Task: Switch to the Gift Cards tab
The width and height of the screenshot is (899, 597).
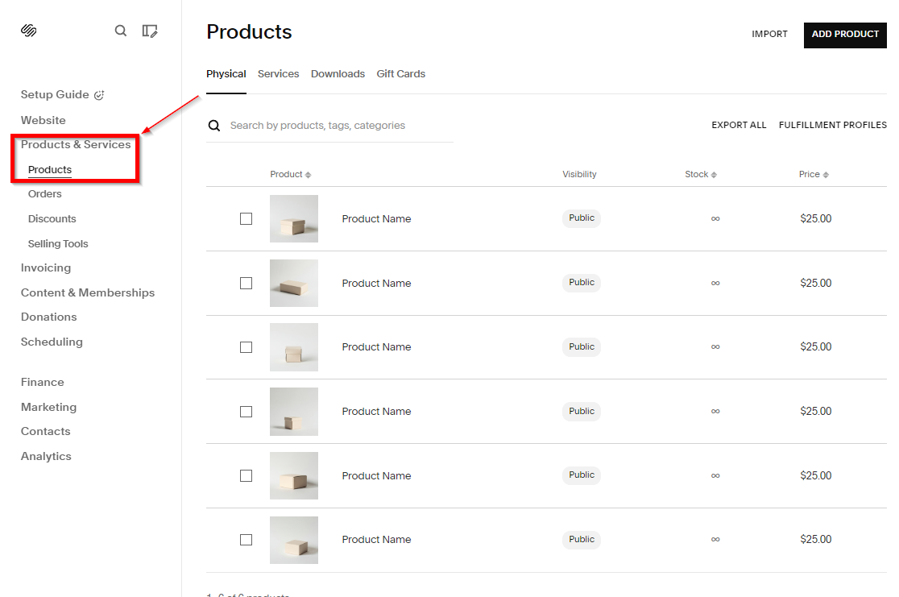Action: [x=401, y=74]
